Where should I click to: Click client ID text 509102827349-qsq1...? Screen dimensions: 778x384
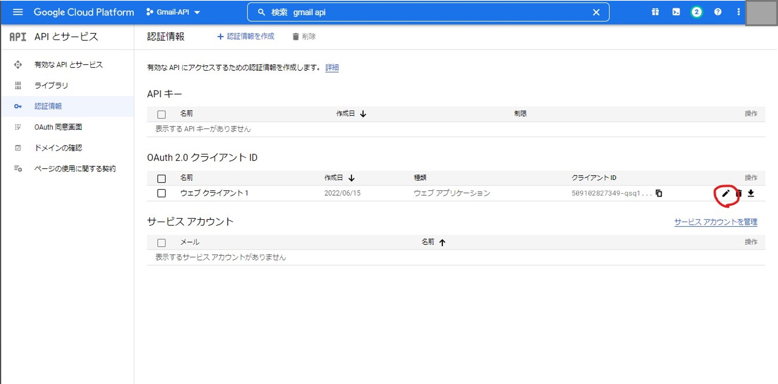click(x=611, y=193)
